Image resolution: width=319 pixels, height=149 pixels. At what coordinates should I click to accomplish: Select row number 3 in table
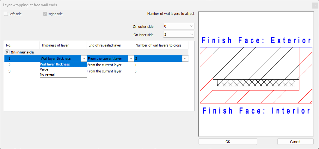click(9, 71)
